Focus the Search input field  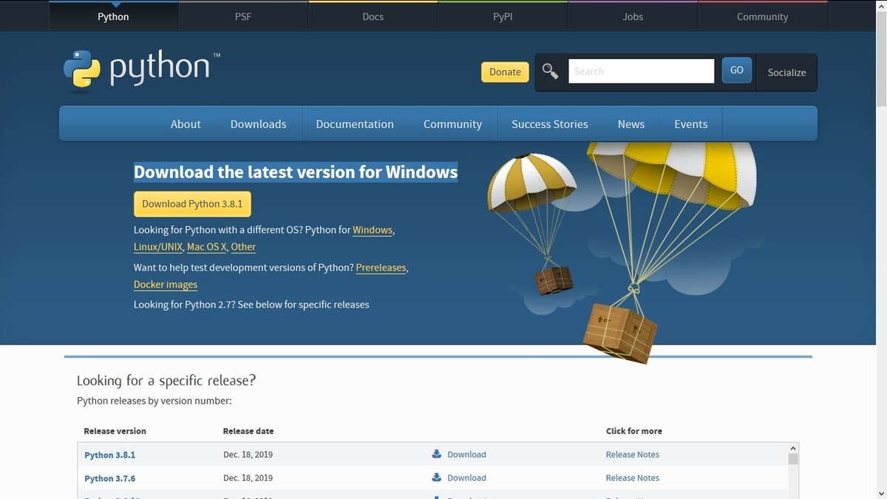[641, 71]
